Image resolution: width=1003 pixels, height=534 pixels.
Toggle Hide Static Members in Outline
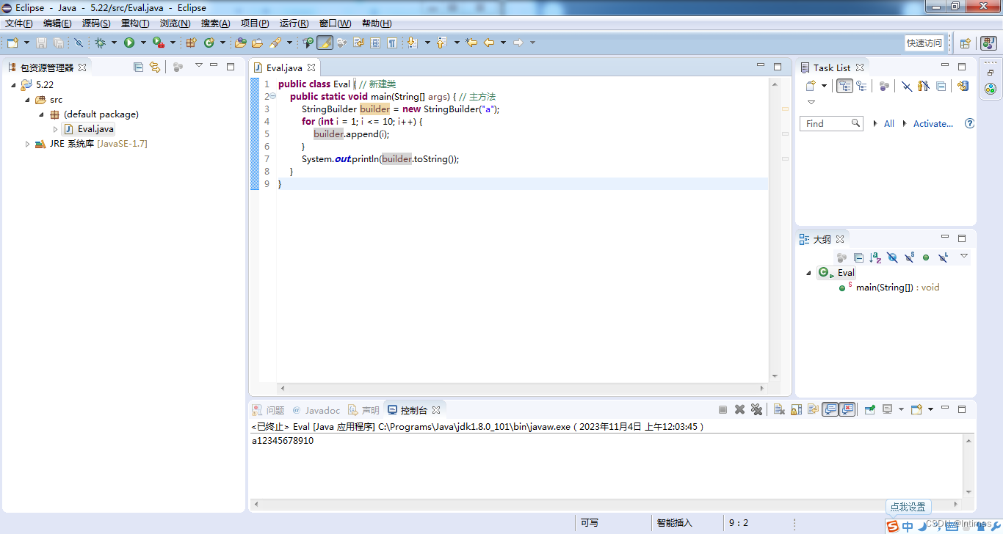(909, 257)
